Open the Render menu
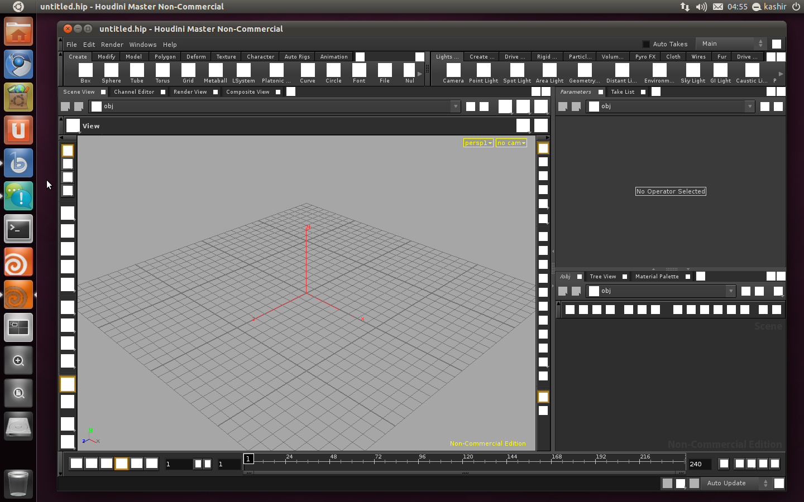The image size is (804, 502). 112,45
